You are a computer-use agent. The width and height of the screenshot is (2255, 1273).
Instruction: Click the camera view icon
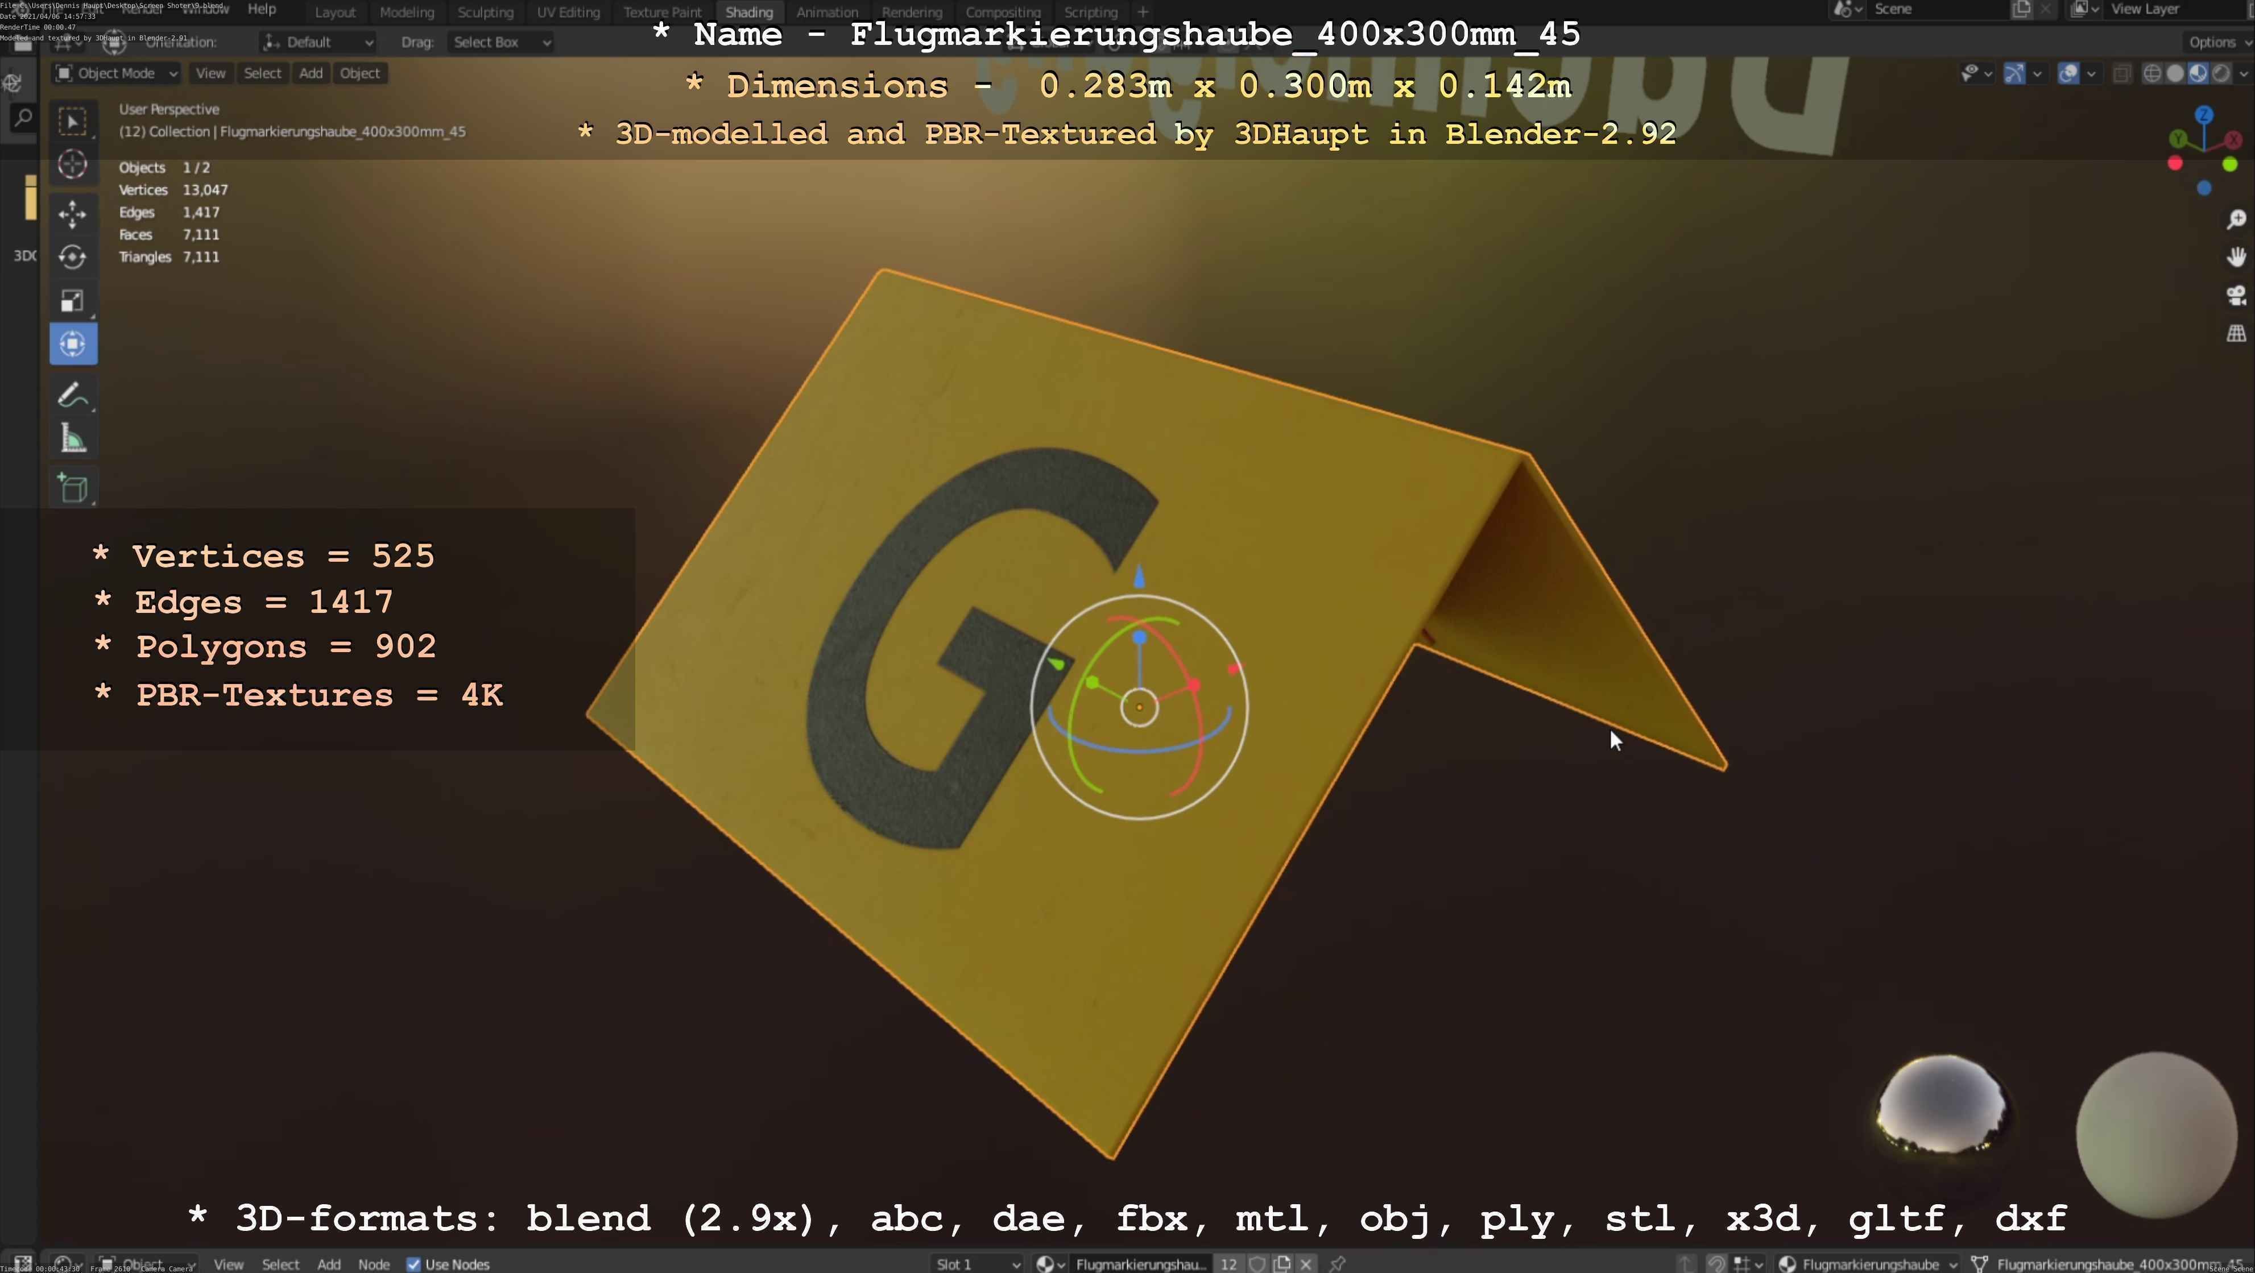click(2236, 296)
